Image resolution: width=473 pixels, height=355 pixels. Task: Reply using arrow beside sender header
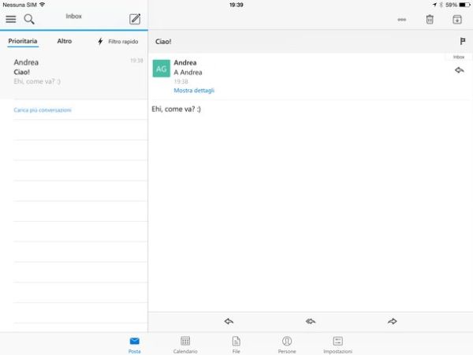click(459, 70)
